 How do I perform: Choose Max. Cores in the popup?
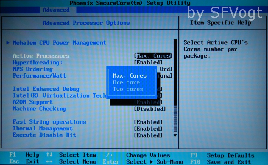[x=130, y=76]
